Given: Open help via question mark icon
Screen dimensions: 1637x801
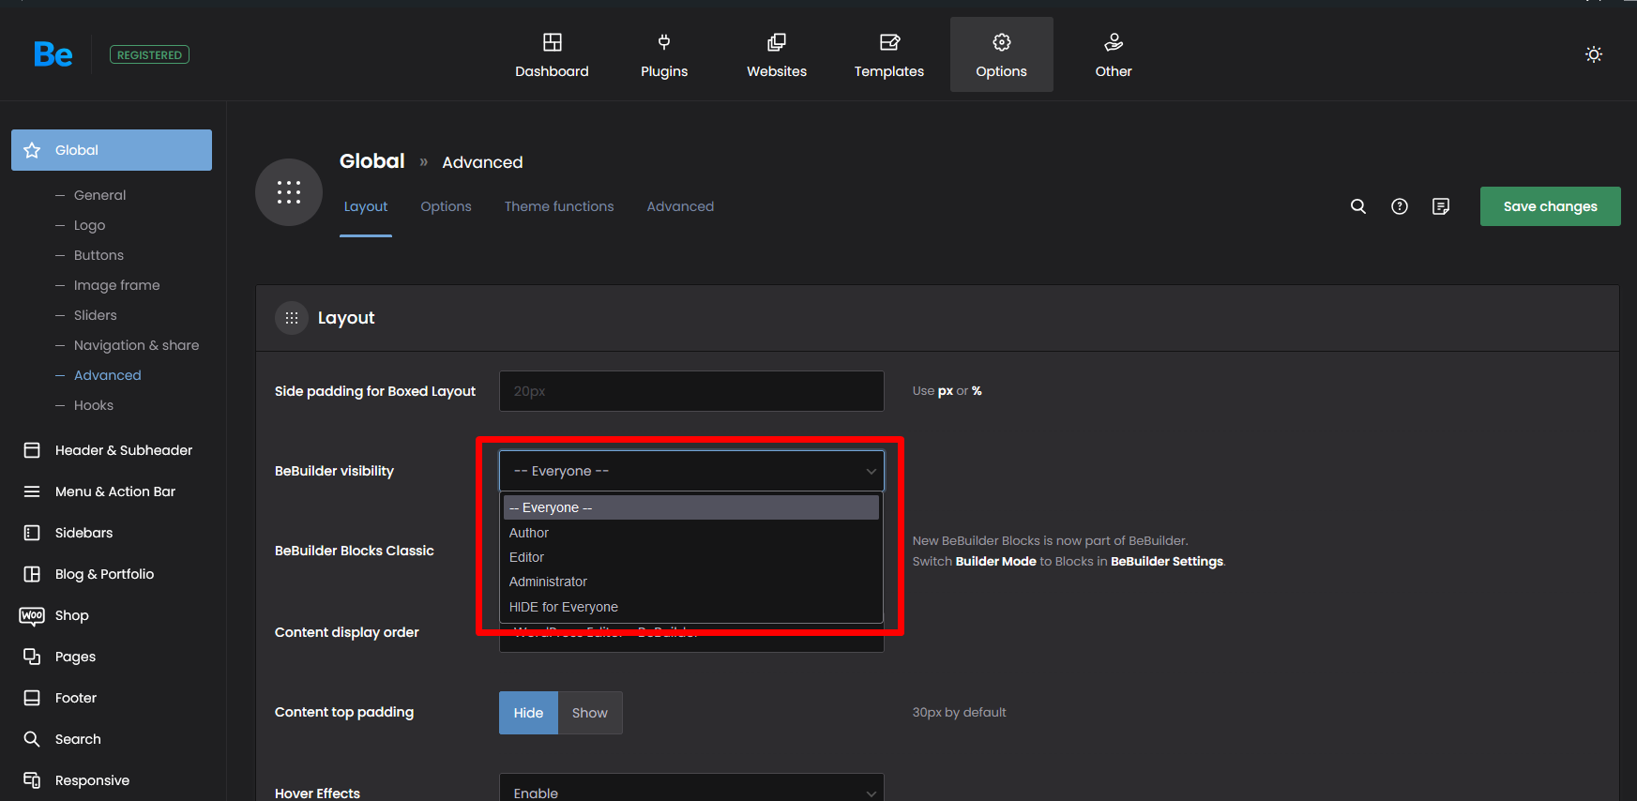Looking at the screenshot, I should click(1400, 206).
